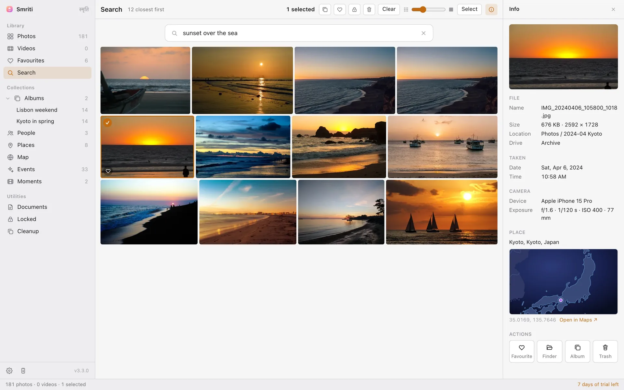Open device icon next to settings

click(x=23, y=370)
